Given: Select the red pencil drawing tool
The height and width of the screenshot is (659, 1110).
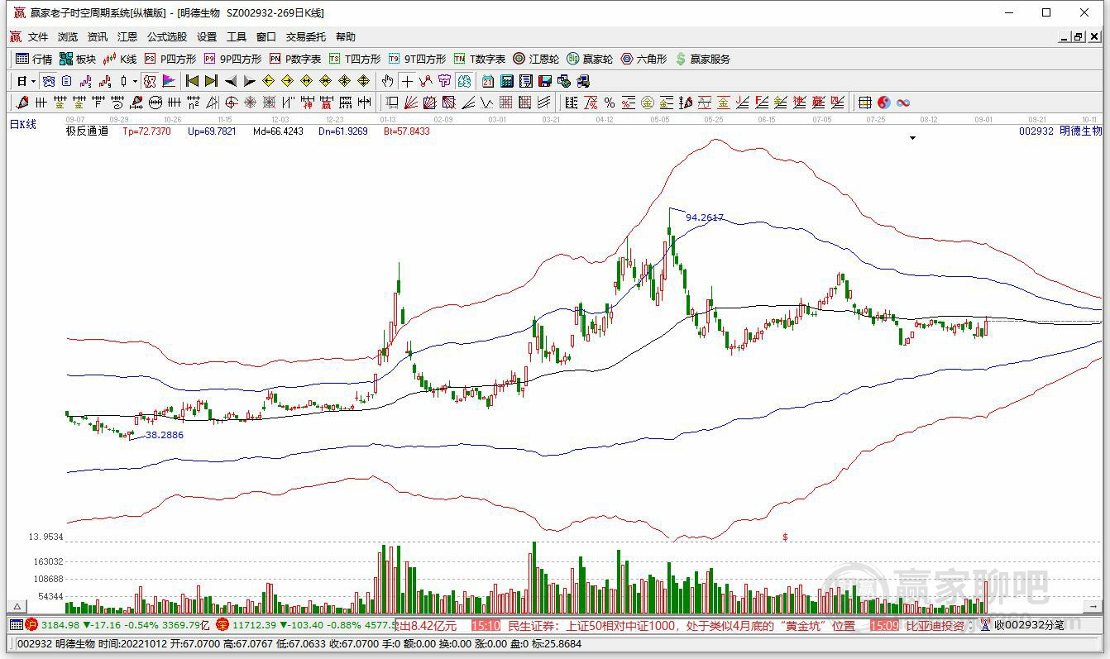Looking at the screenshot, I should click(22, 103).
